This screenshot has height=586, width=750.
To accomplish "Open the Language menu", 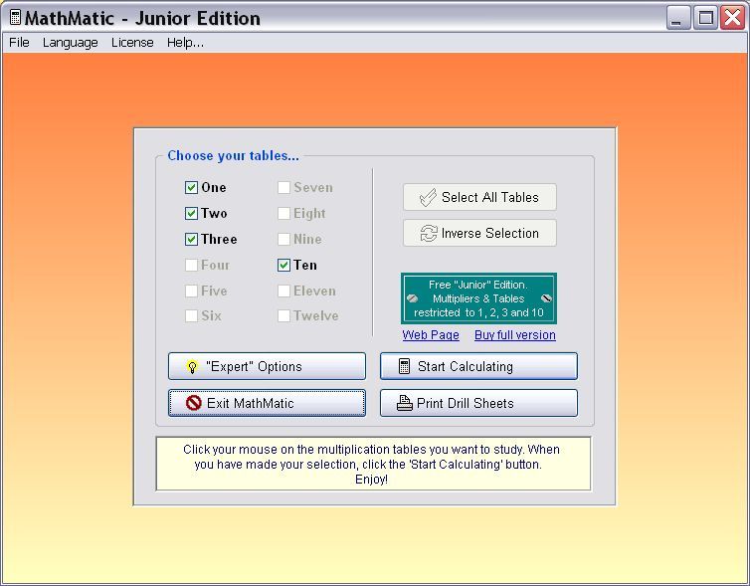I will pos(71,43).
